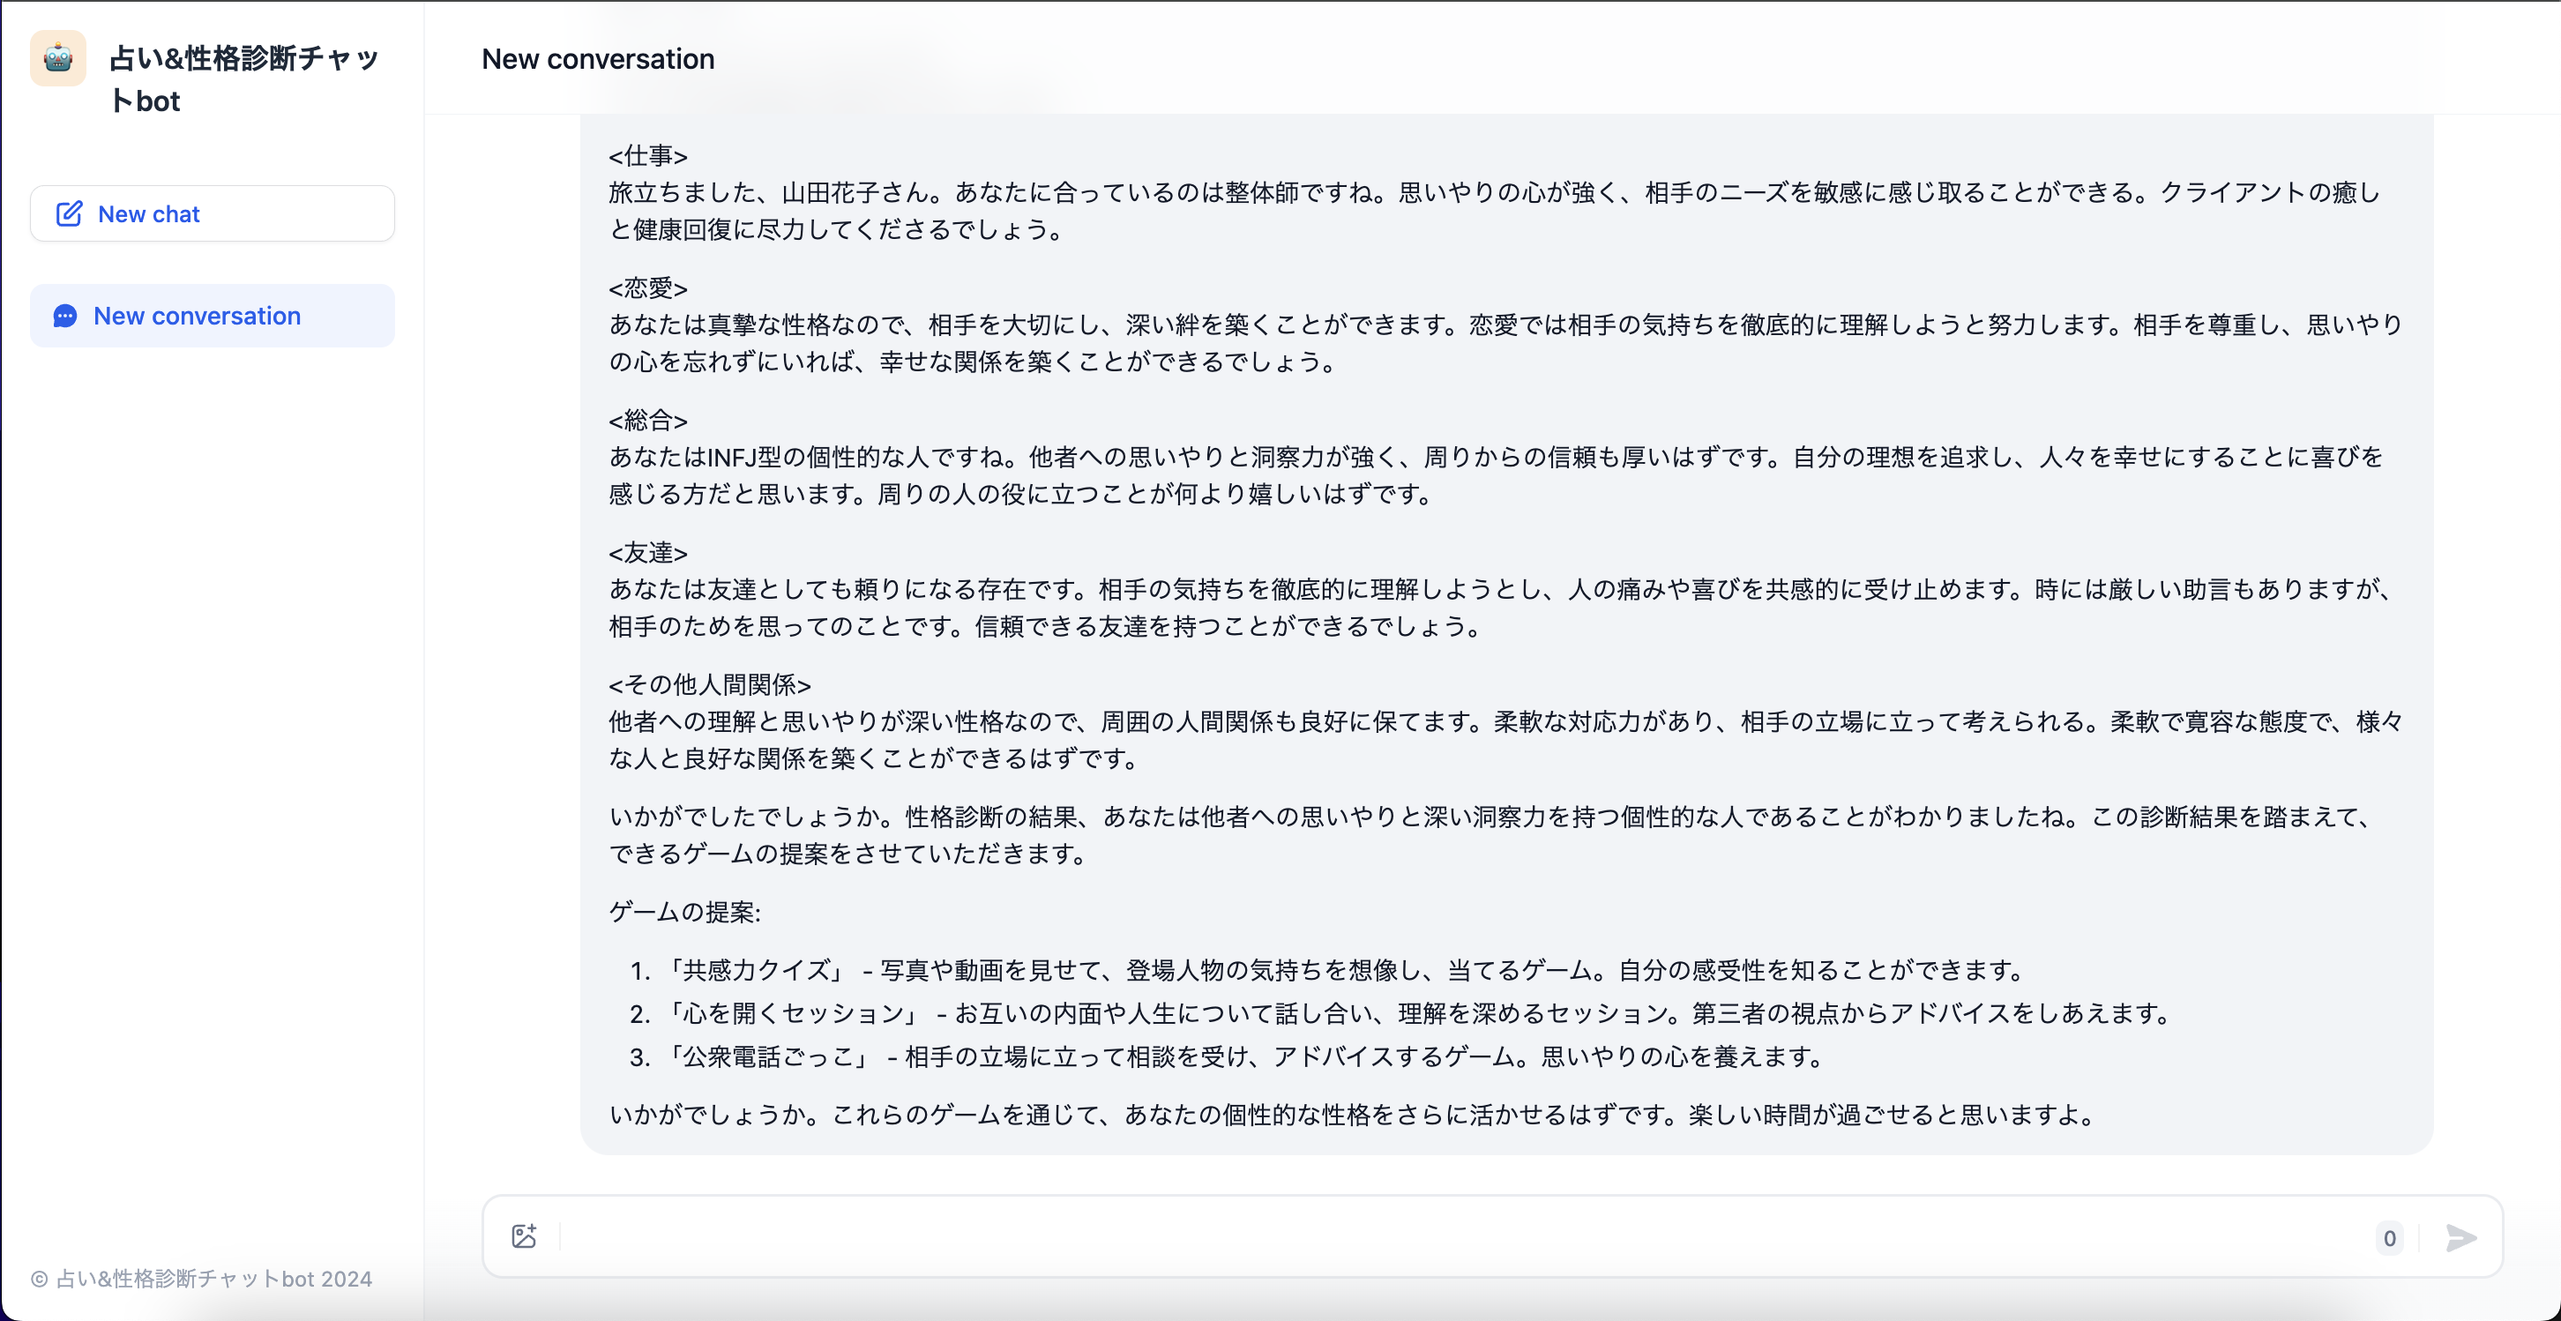Click the copyright icon in the sidebar footer

(38, 1280)
